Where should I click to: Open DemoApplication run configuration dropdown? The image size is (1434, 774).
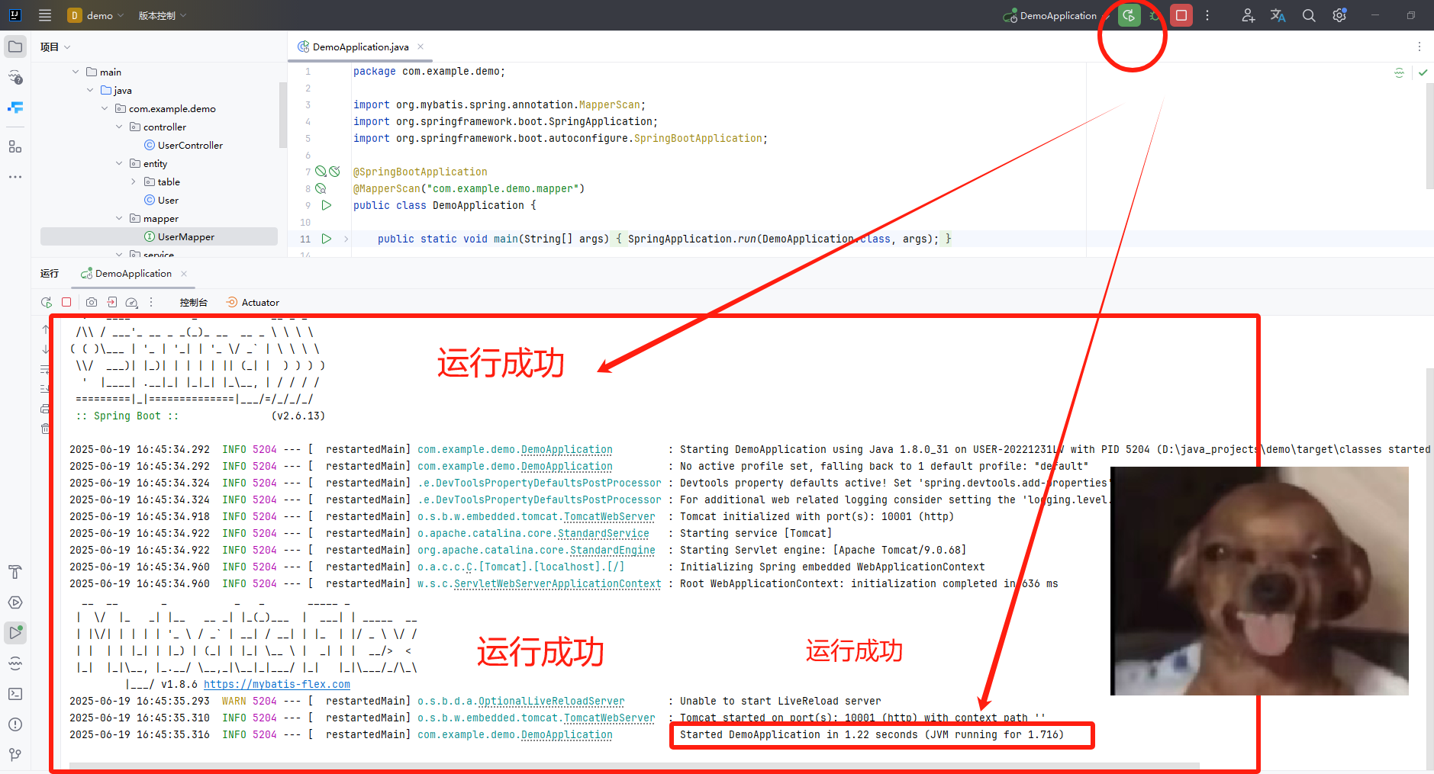point(1057,15)
